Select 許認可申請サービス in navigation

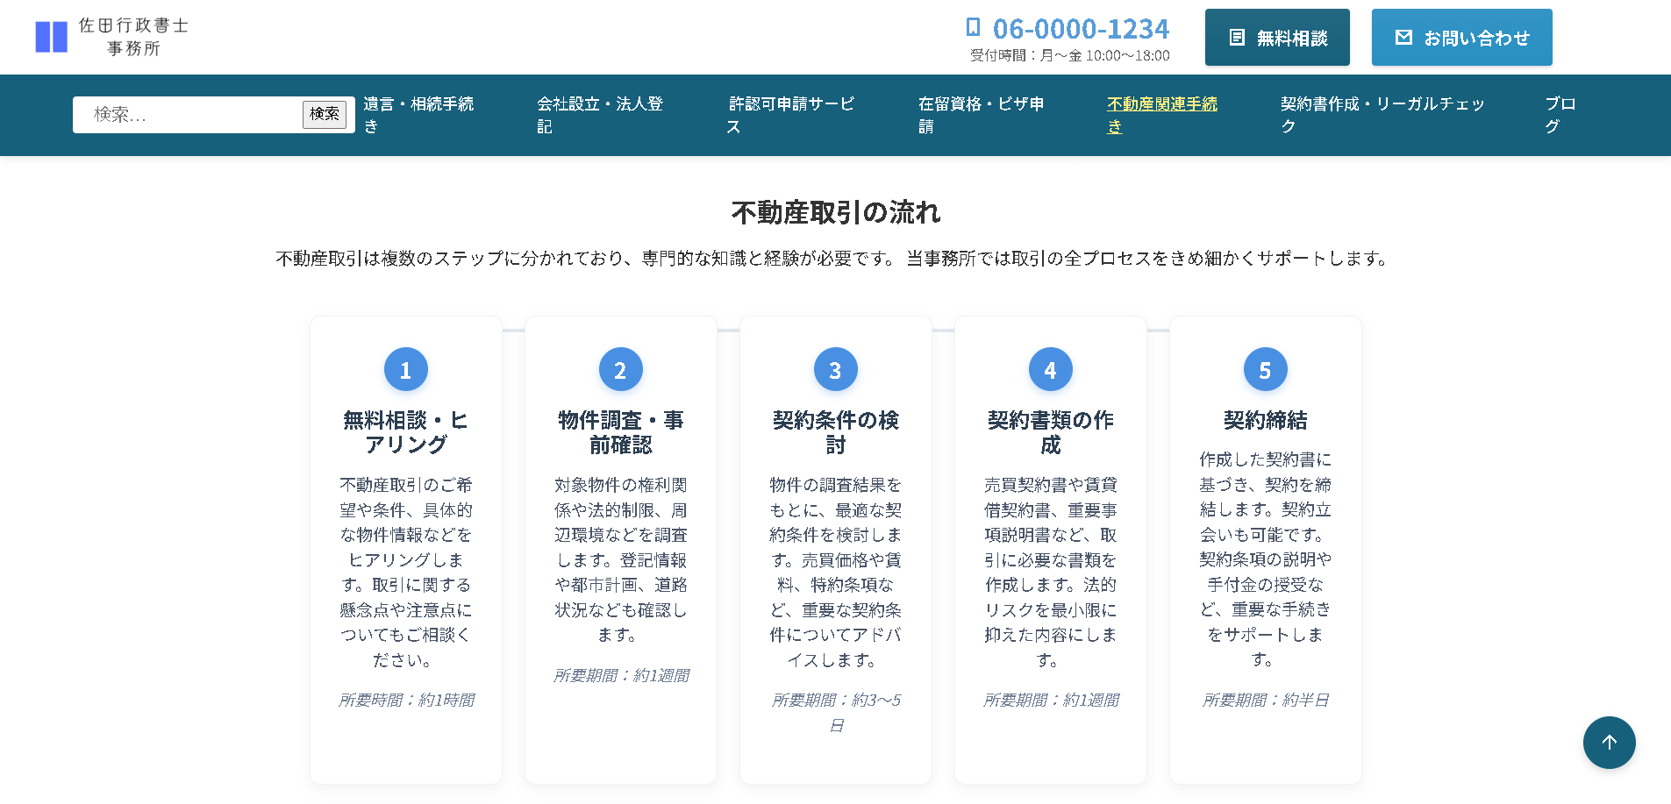pos(790,115)
